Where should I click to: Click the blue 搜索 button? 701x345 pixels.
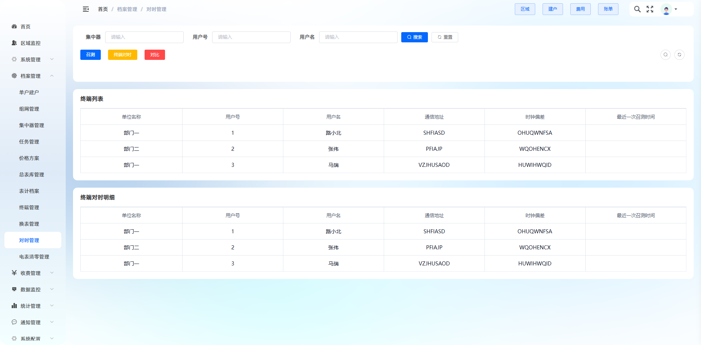point(414,37)
